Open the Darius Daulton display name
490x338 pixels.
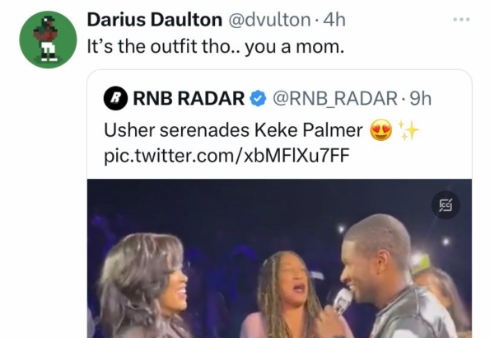tap(154, 20)
